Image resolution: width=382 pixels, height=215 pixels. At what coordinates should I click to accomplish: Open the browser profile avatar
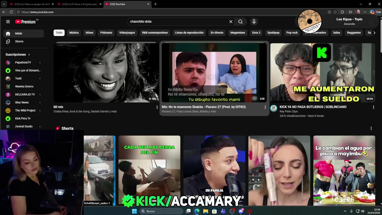[358, 12]
